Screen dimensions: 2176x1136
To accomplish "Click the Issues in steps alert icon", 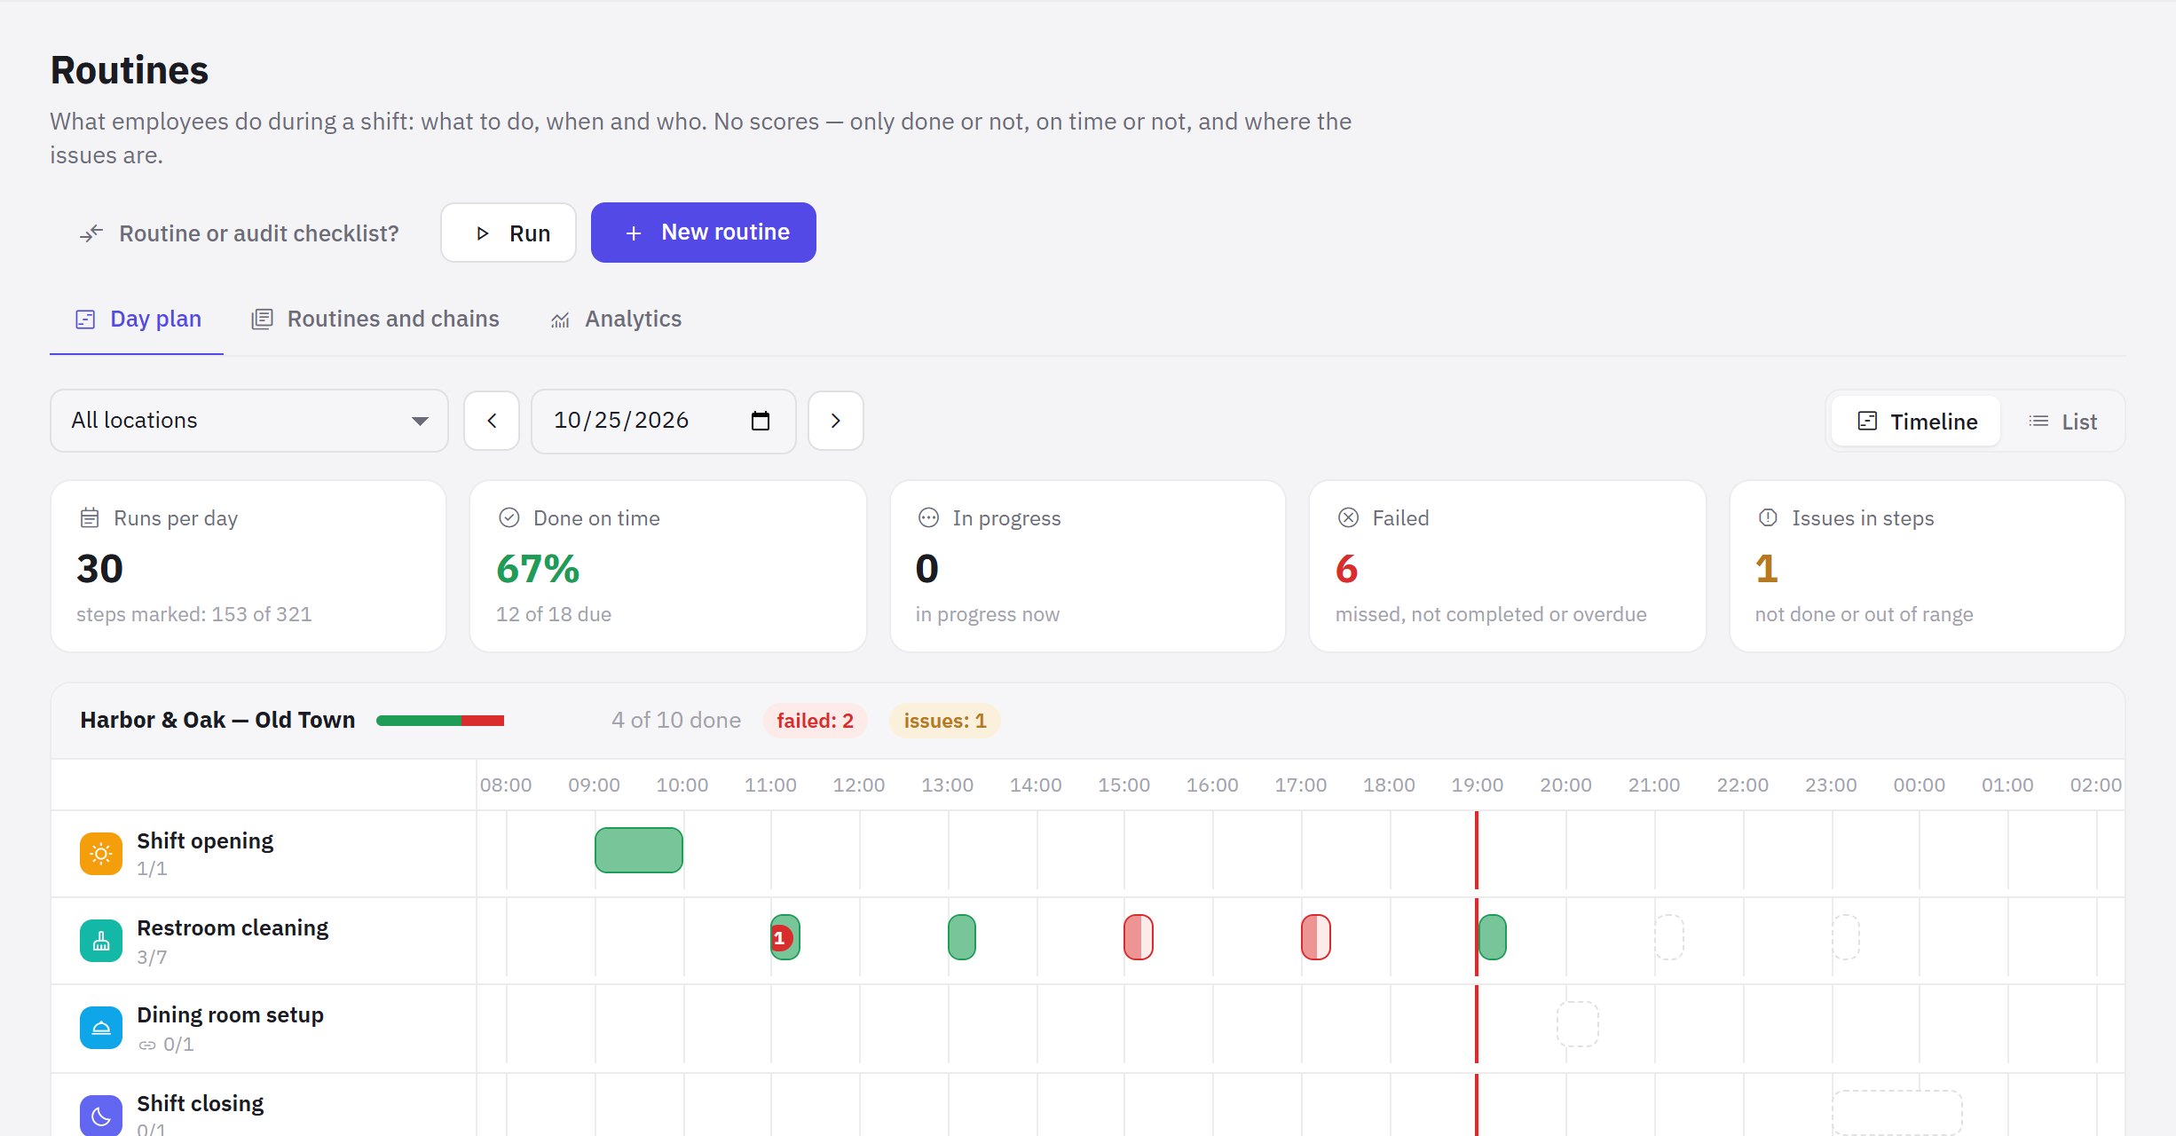I will 1768,517.
